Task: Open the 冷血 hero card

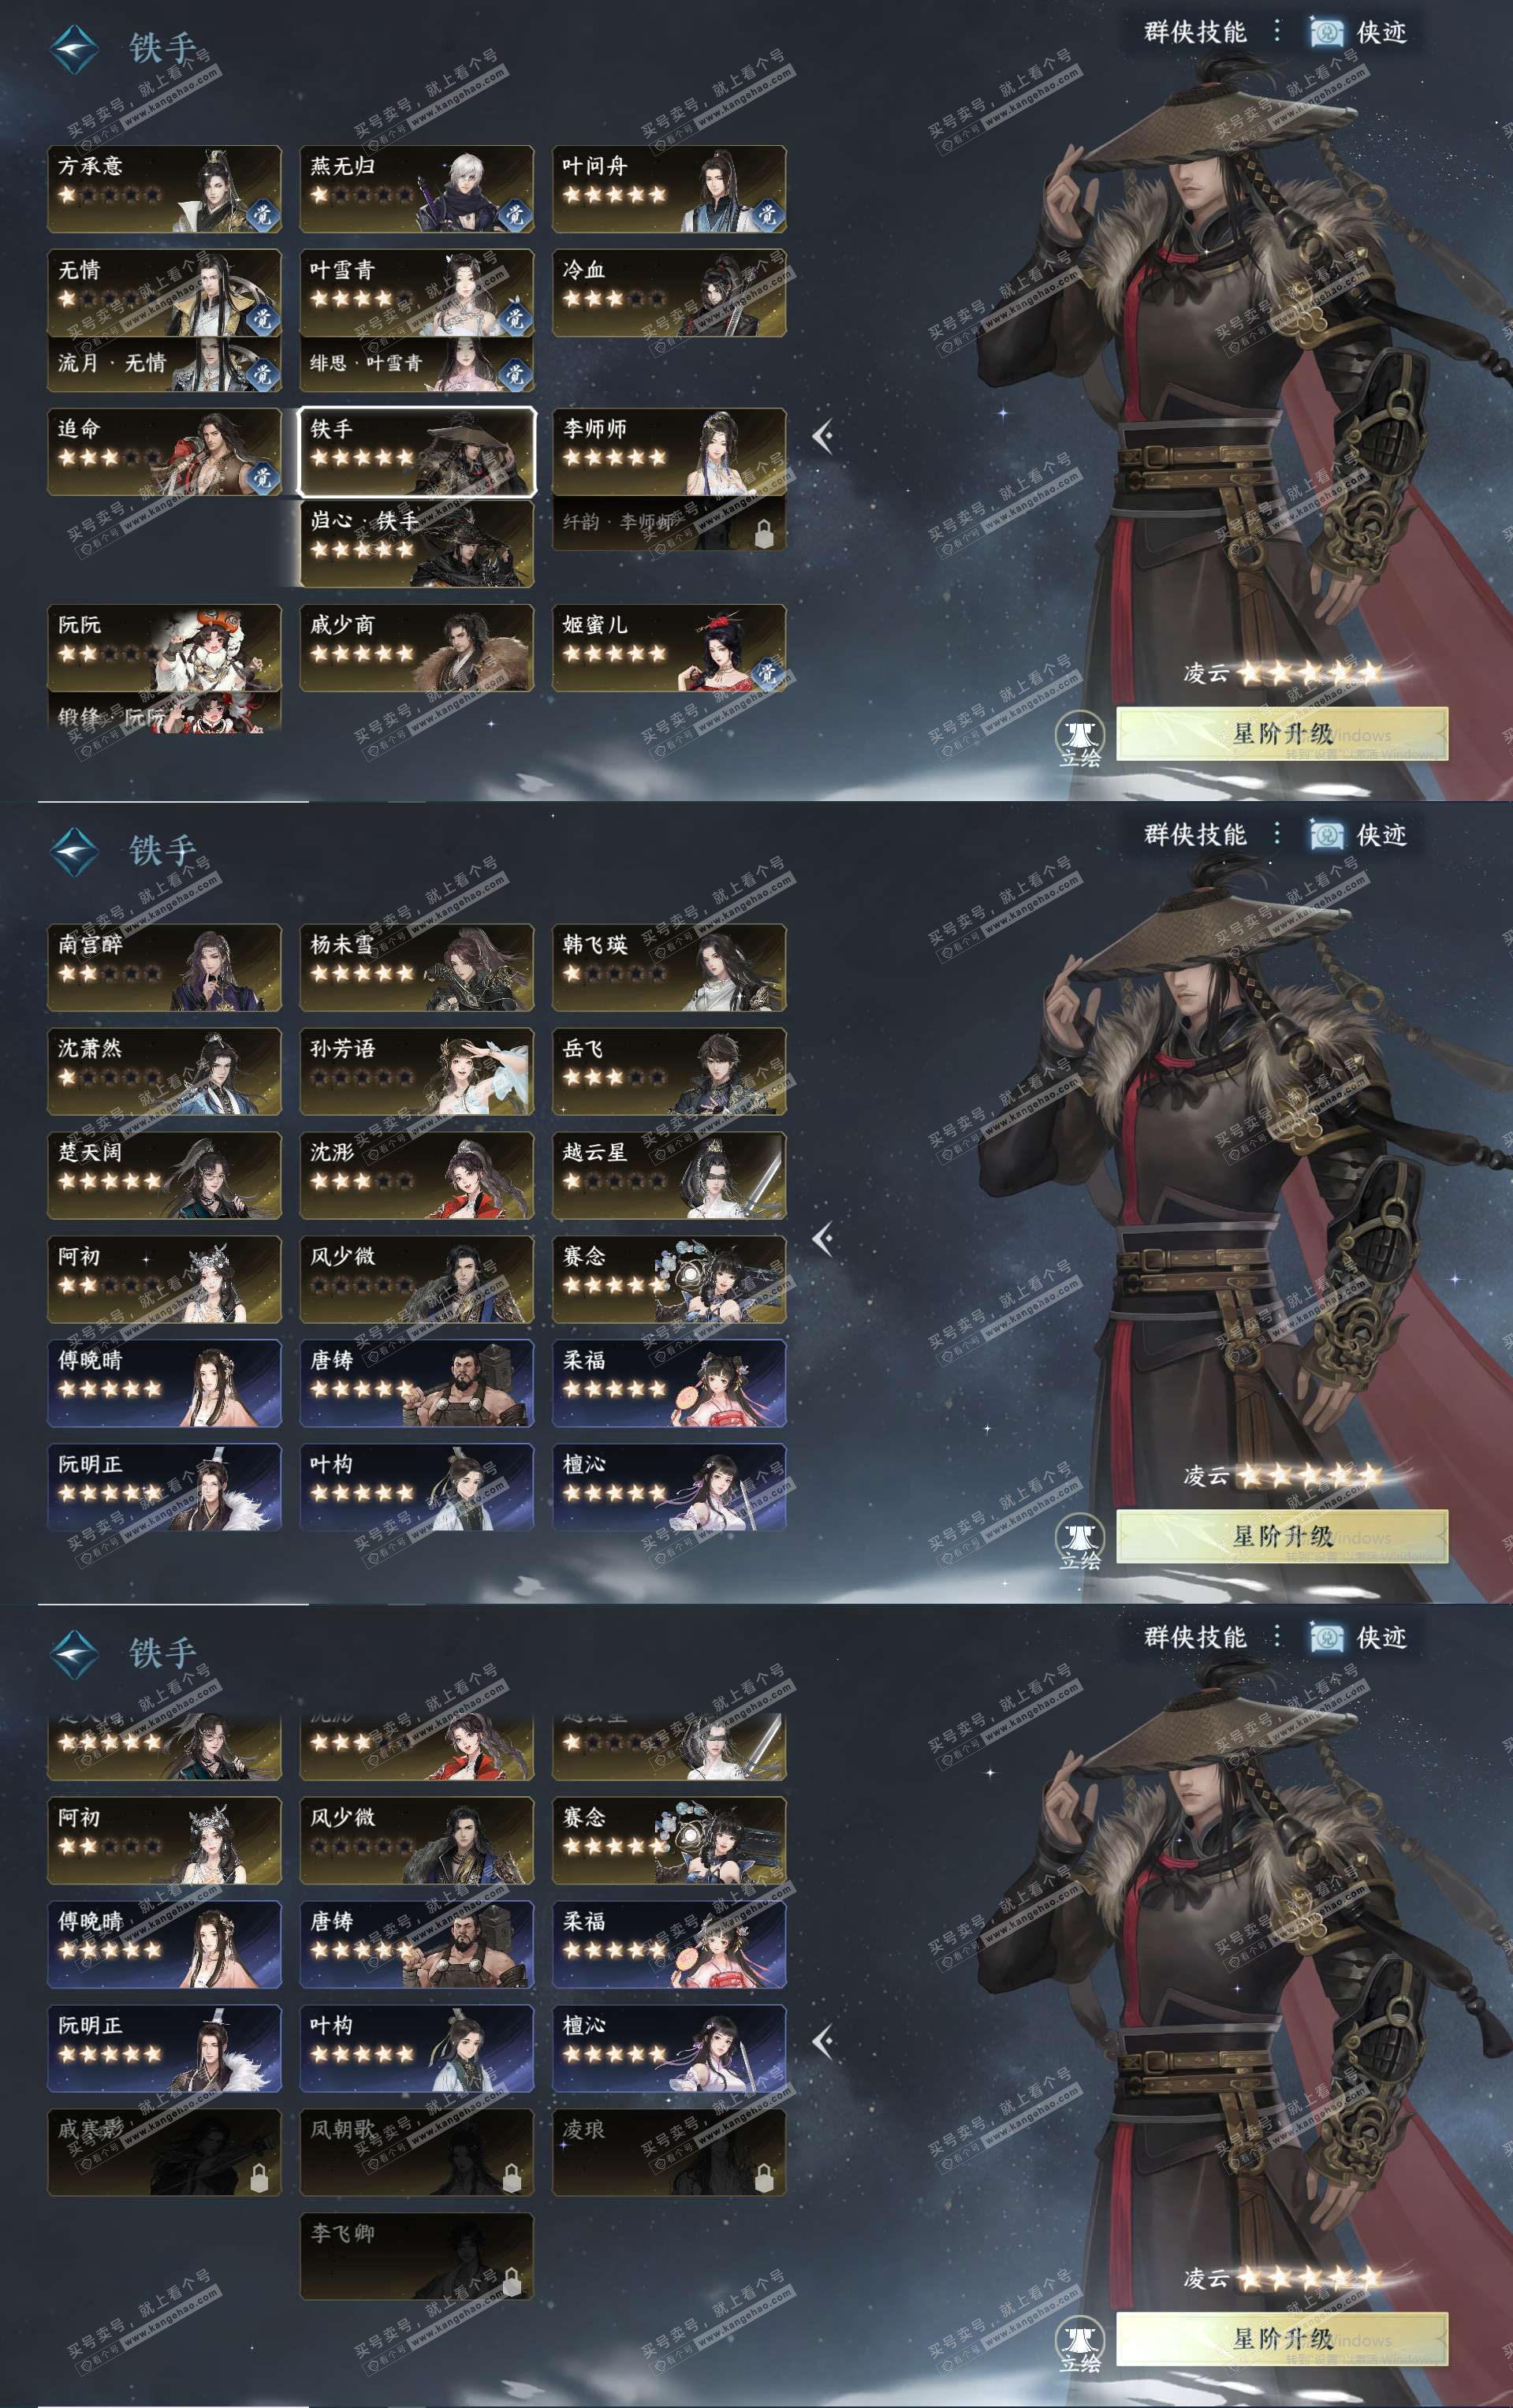Action: click(x=669, y=293)
